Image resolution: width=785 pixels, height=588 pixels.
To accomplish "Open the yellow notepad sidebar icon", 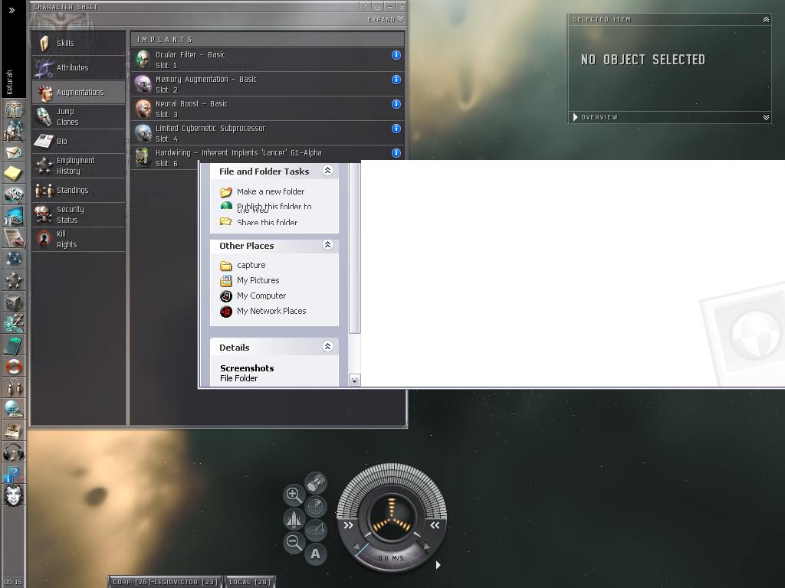I will coord(14,174).
